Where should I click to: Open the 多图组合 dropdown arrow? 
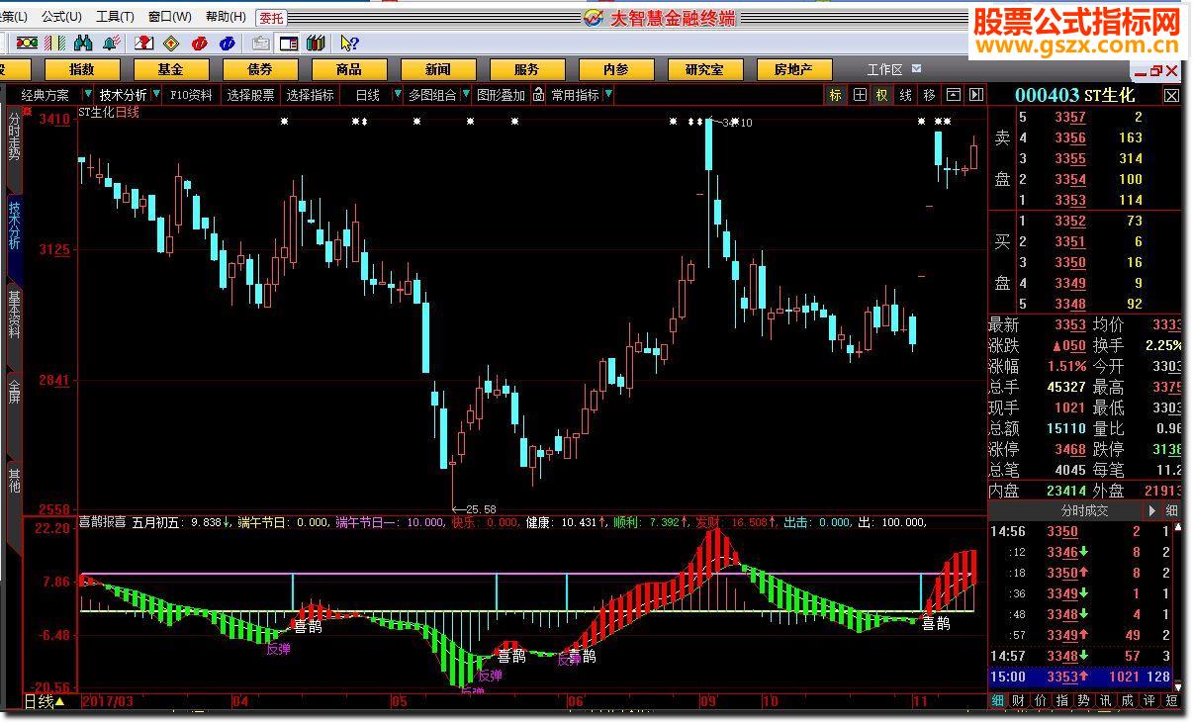[464, 95]
